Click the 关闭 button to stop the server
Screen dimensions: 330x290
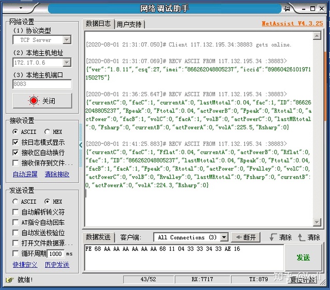(42, 101)
